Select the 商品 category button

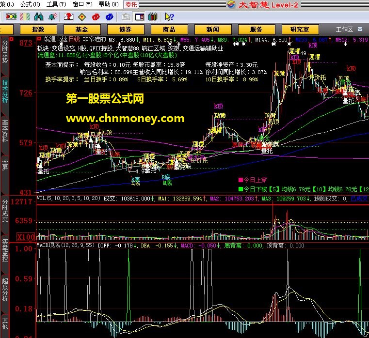(169, 30)
